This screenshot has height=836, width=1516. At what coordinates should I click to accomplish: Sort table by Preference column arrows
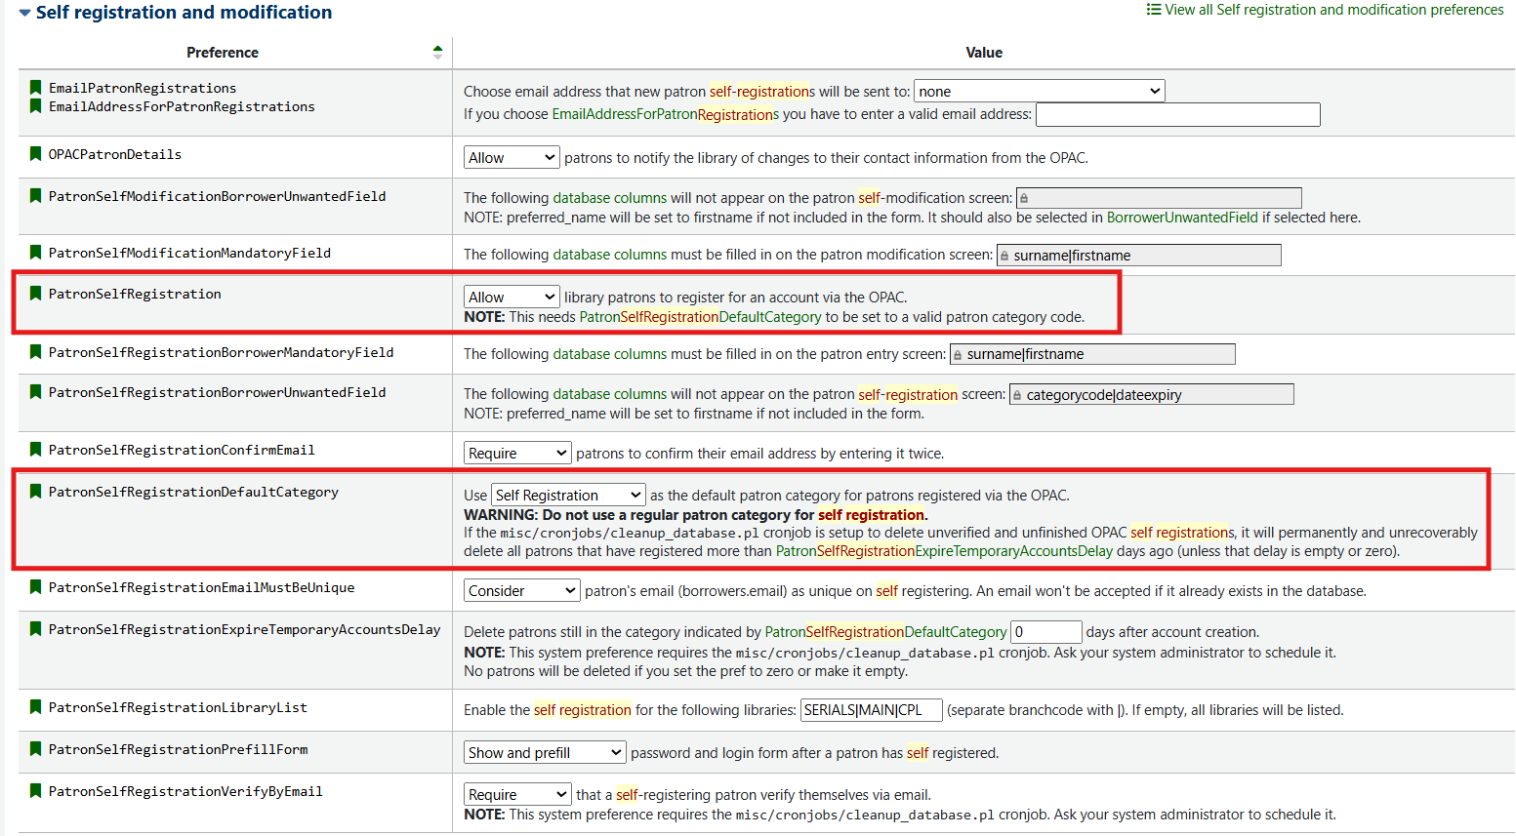tap(437, 53)
